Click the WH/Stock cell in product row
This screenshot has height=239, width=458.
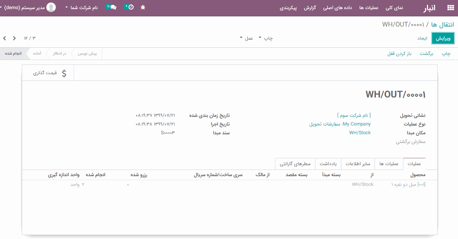tap(362, 184)
